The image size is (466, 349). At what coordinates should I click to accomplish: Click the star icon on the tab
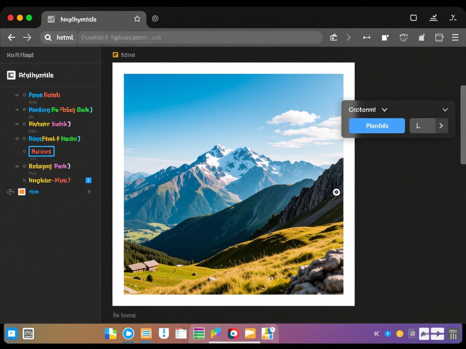click(137, 19)
